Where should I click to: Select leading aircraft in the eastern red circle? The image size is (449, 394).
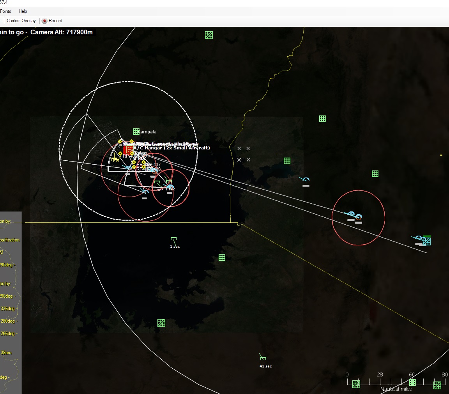(350, 214)
